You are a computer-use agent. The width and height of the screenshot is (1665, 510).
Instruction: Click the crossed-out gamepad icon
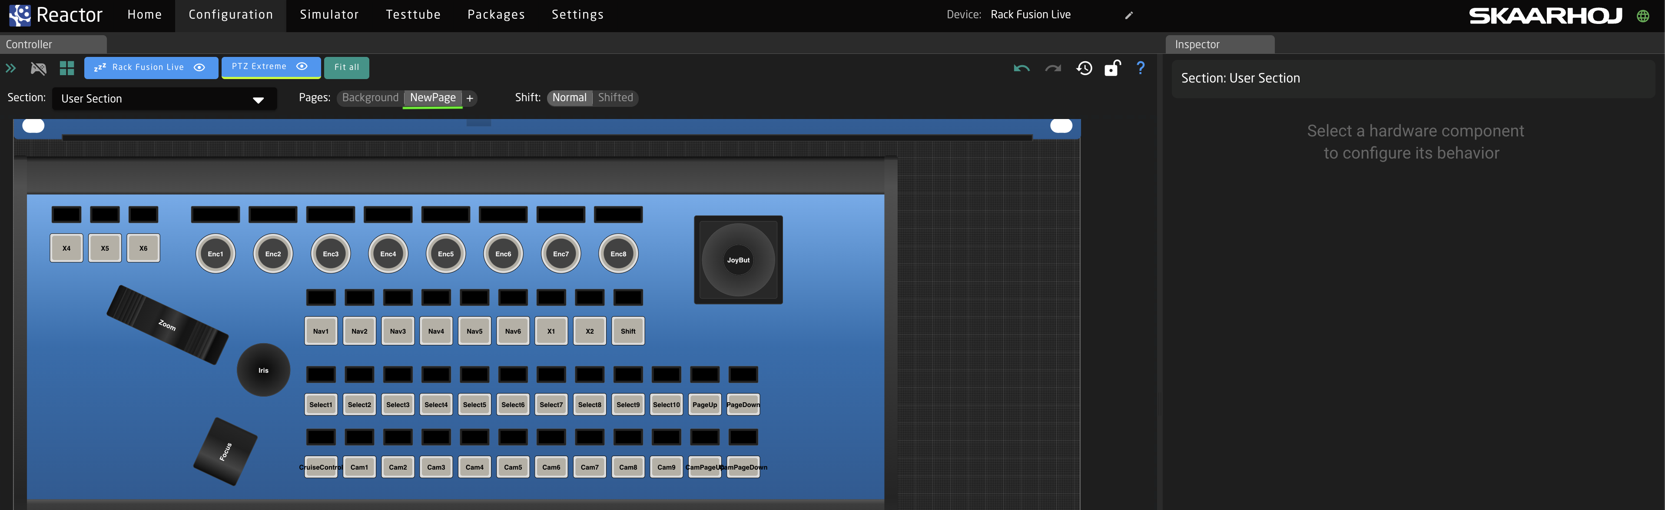[39, 69]
